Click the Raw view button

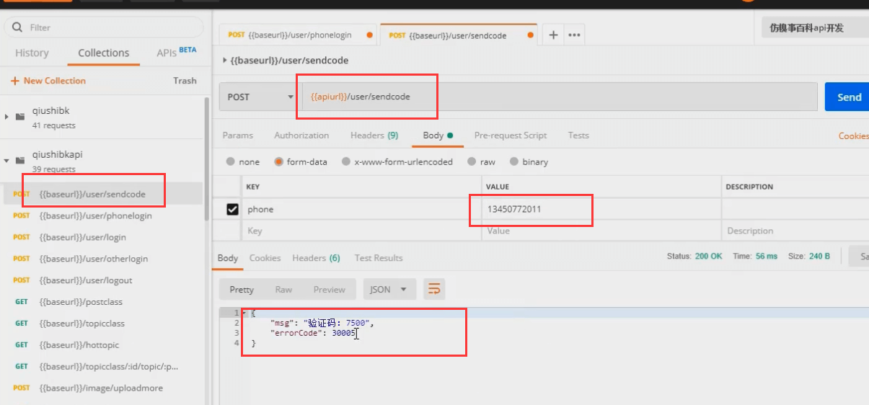pos(283,289)
